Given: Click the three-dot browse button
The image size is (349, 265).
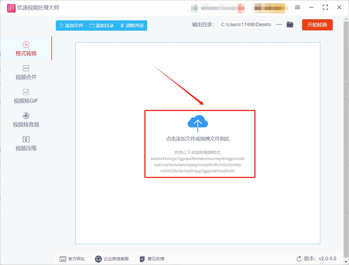Looking at the screenshot, I should click(x=279, y=25).
